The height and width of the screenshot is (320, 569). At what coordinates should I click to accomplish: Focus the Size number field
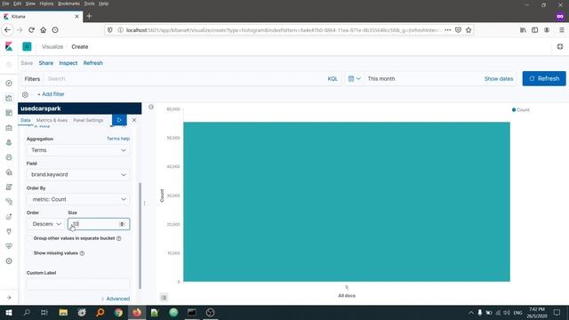point(99,224)
